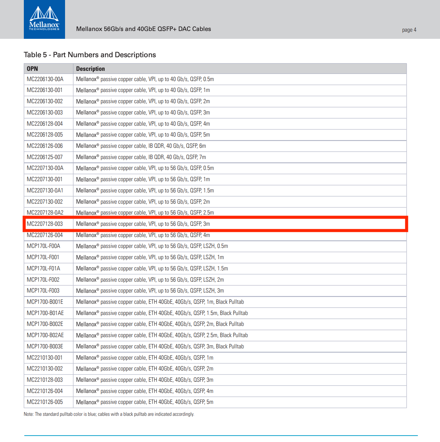Image resolution: width=440 pixels, height=442 pixels.
Task: Click the note about standard pulltab color
Action: tap(109, 414)
